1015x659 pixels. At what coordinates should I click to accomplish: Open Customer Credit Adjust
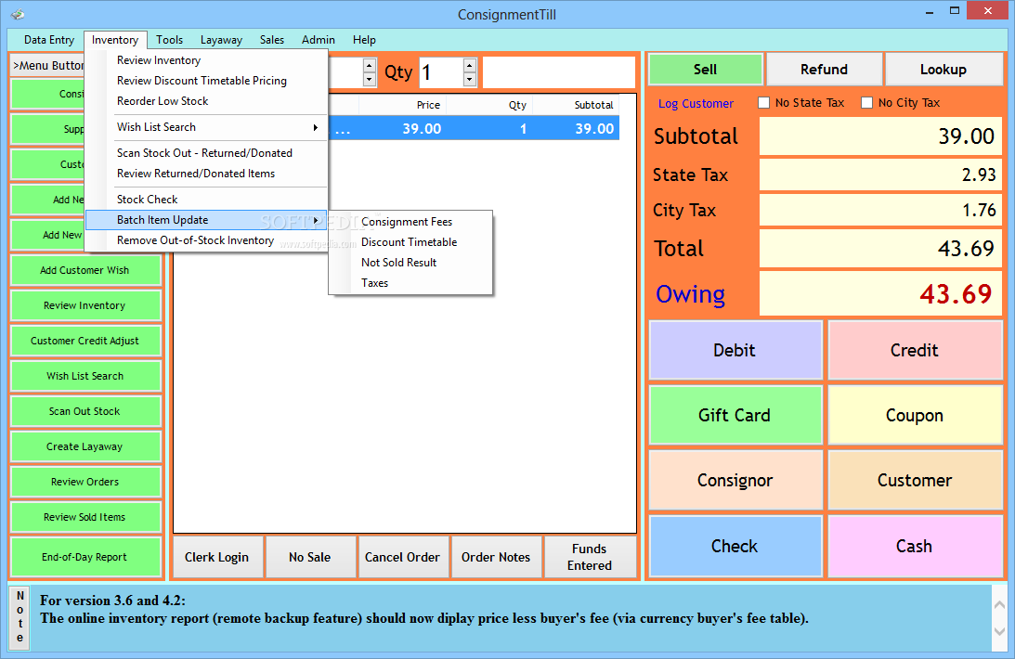click(x=85, y=341)
